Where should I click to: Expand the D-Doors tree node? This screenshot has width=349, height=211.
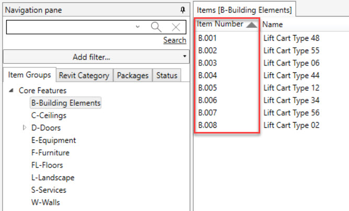24,128
